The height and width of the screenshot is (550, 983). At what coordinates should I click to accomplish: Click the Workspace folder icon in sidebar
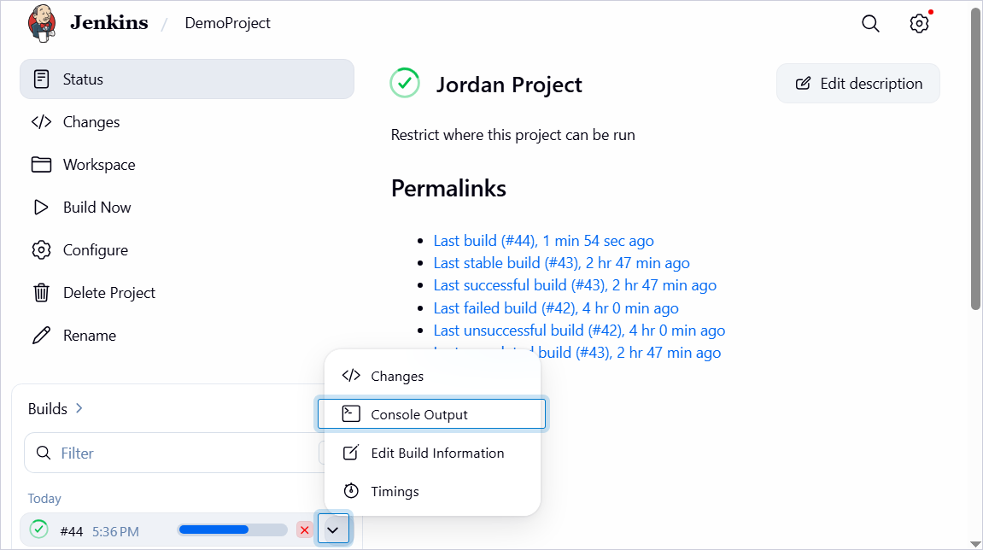pyautogui.click(x=41, y=164)
